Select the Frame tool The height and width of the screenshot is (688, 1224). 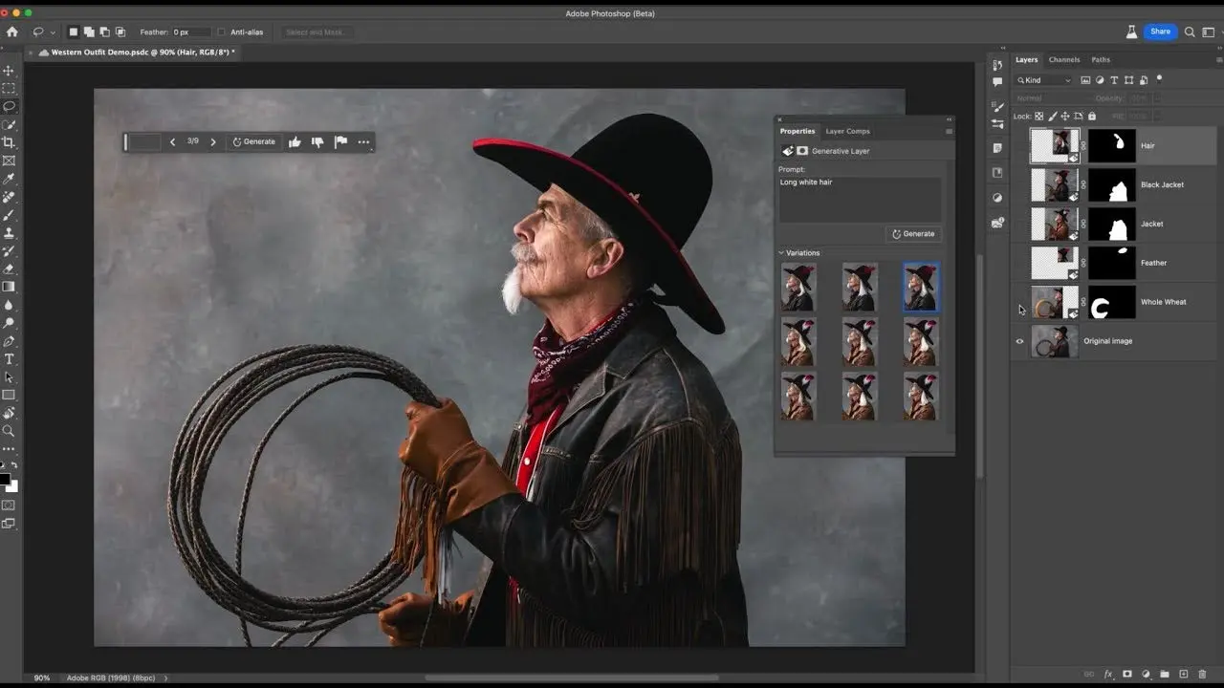pyautogui.click(x=10, y=161)
